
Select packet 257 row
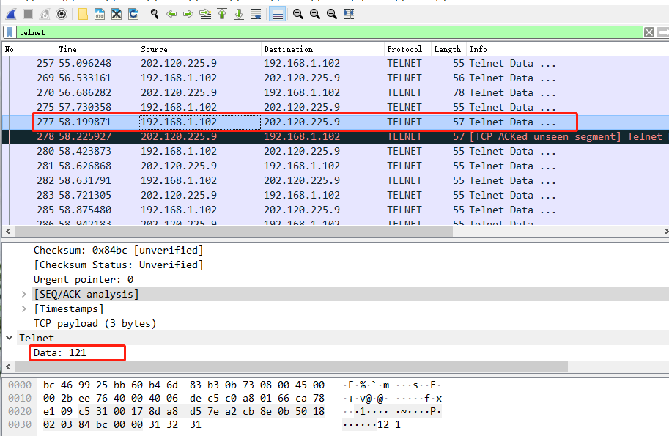point(336,64)
